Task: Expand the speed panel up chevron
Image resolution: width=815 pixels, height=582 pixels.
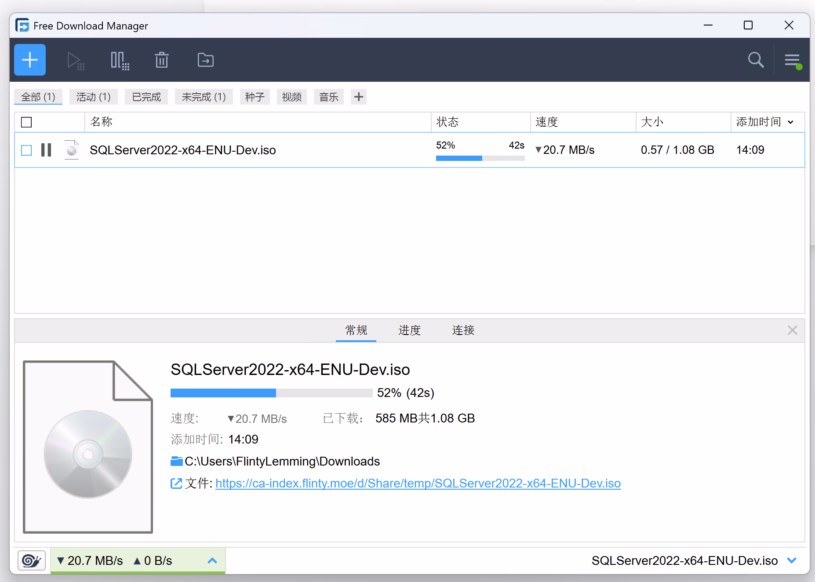Action: pyautogui.click(x=212, y=560)
